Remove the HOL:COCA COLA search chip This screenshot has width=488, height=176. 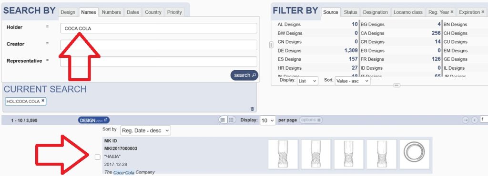(43, 101)
